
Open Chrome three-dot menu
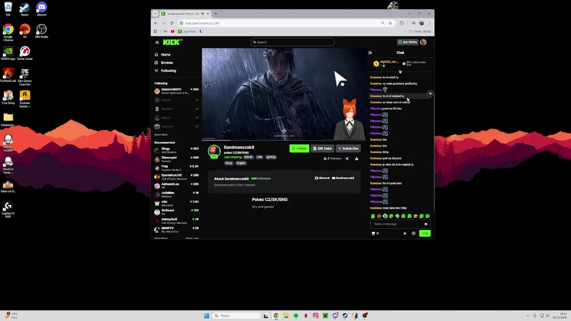click(429, 23)
